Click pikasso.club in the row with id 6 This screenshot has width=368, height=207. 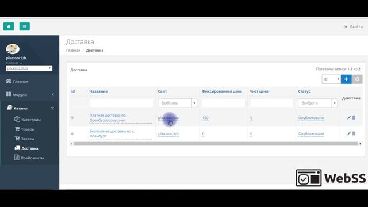tap(168, 133)
